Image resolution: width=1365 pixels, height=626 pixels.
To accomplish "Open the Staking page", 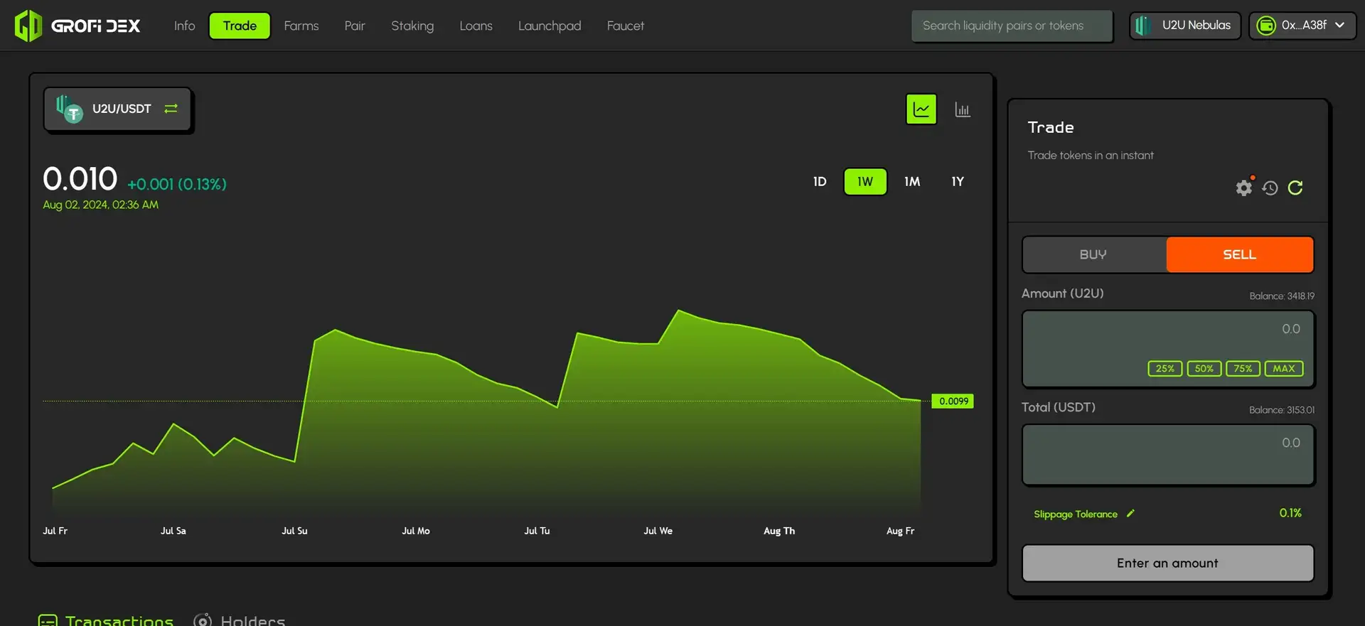I will pos(412,26).
